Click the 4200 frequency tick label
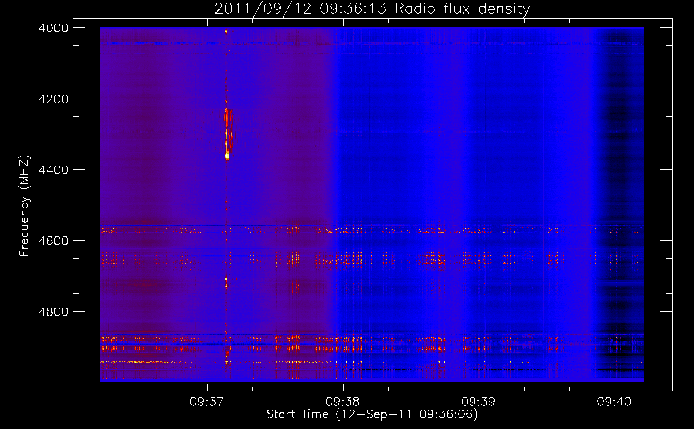The width and height of the screenshot is (694, 429). tap(54, 99)
